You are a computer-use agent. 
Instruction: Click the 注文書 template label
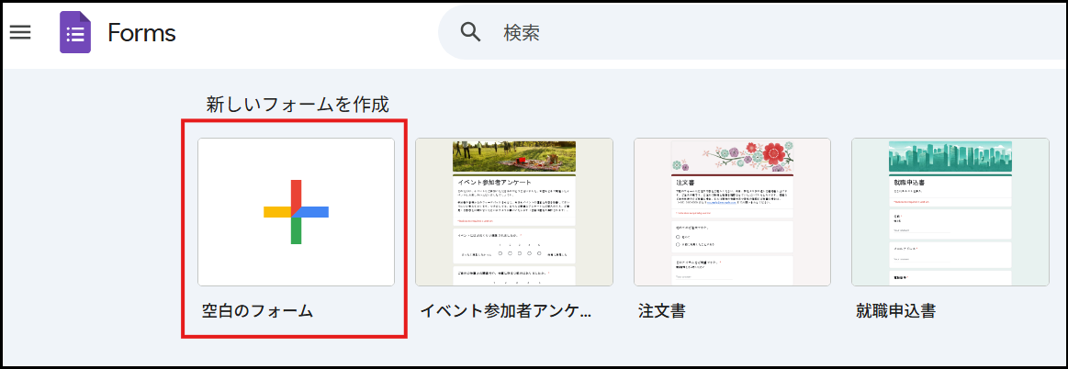(661, 311)
